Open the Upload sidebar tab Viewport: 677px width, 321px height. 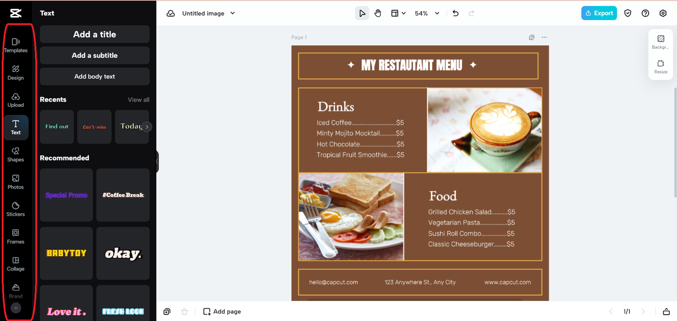point(16,100)
